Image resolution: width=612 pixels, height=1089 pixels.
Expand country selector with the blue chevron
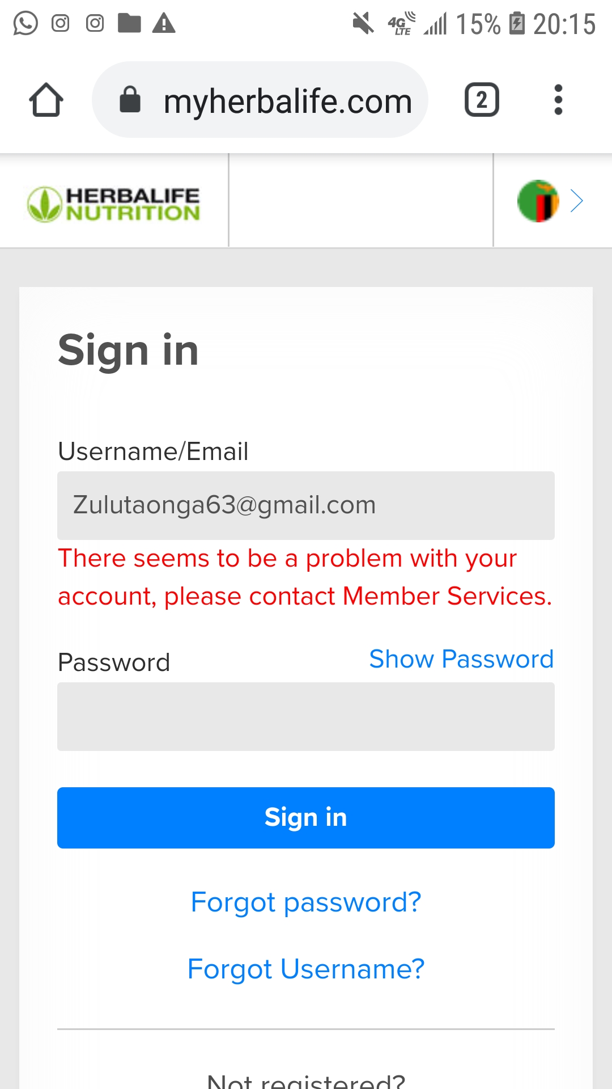(x=577, y=201)
